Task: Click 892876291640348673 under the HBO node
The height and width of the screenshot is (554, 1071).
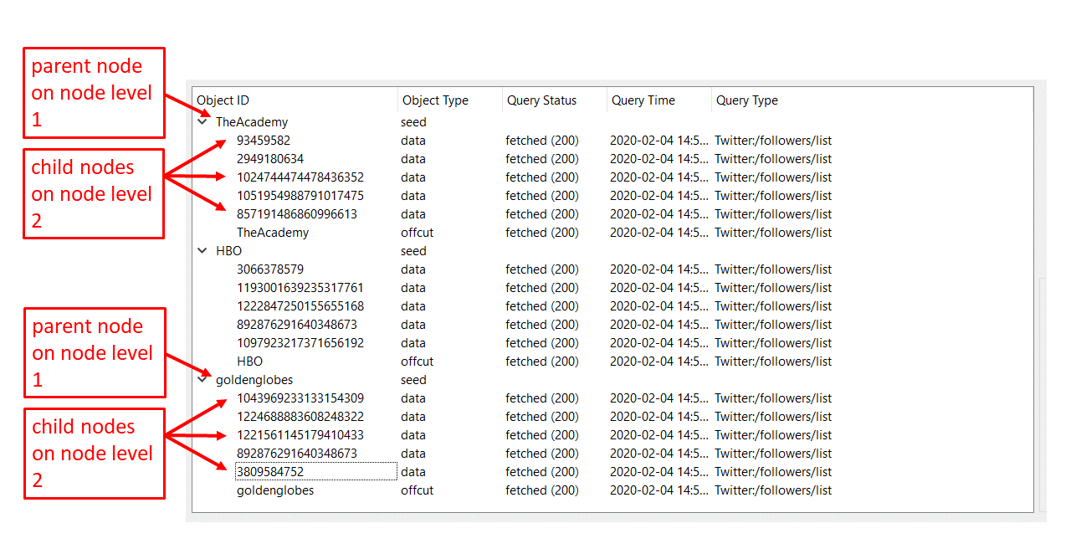Action: point(297,325)
